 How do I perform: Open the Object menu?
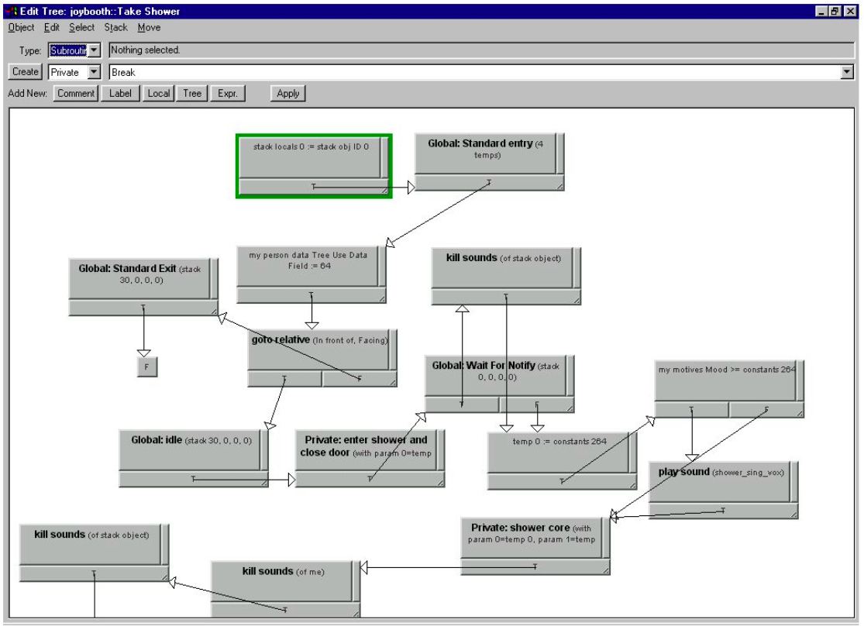(x=21, y=27)
